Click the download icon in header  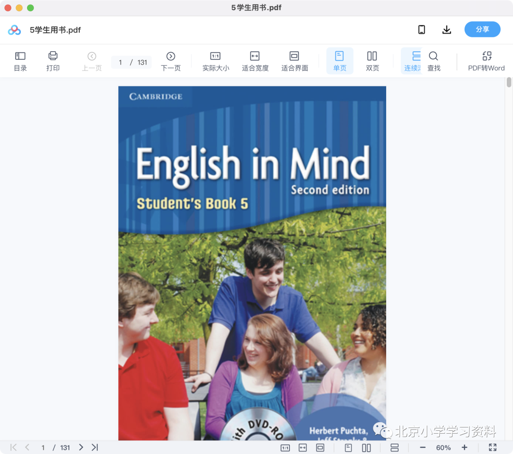tap(446, 30)
